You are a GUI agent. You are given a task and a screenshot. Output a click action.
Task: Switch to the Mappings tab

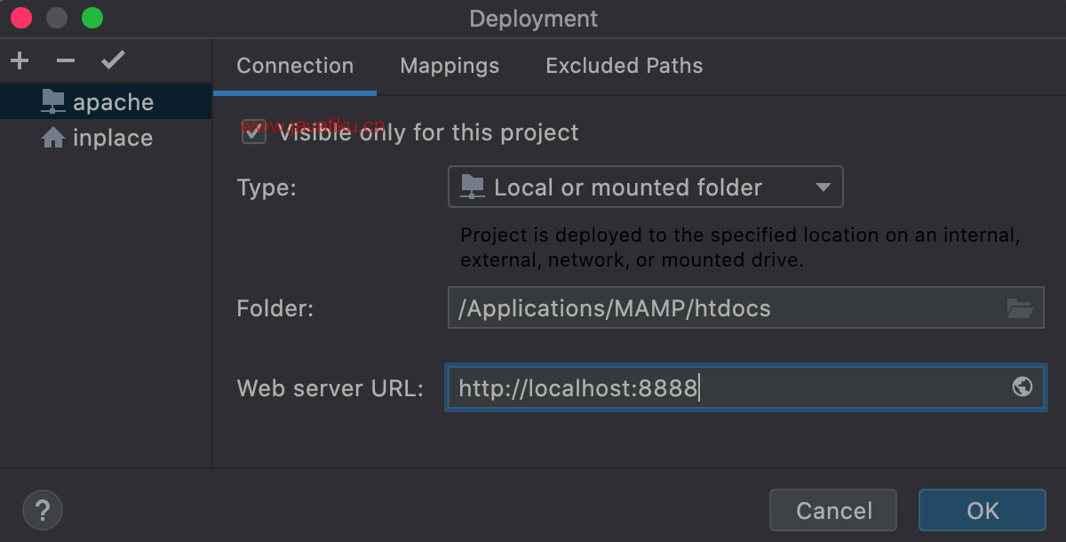click(449, 66)
